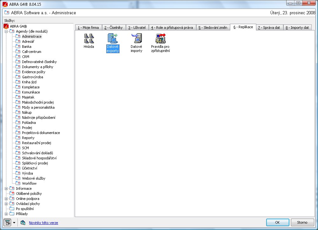
Task: Click the Administrace folder icon in the tree
Action: click(x=18, y=36)
